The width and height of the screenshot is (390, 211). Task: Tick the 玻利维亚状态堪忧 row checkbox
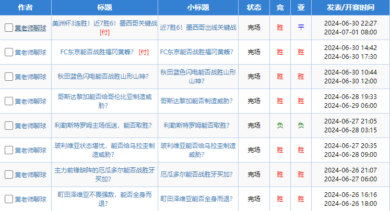click(9, 150)
